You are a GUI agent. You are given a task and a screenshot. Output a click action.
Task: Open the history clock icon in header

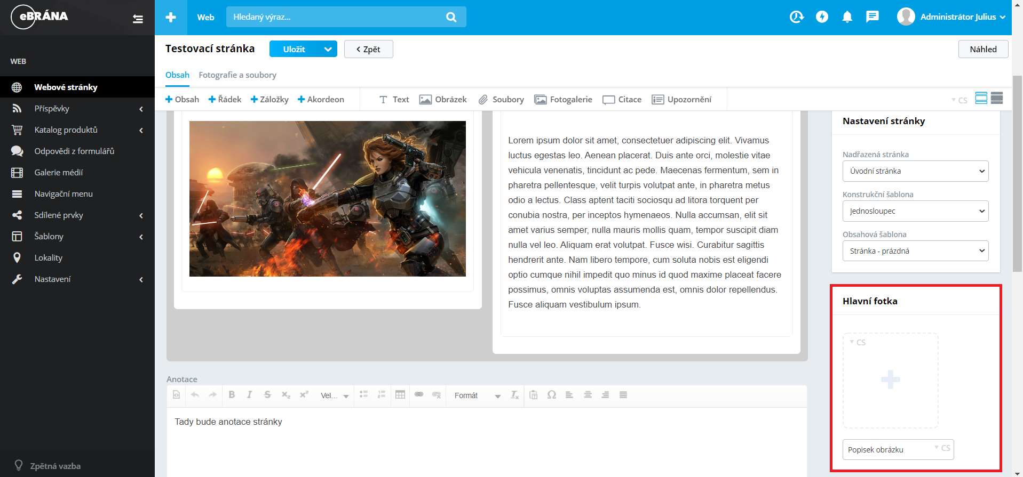pos(796,17)
